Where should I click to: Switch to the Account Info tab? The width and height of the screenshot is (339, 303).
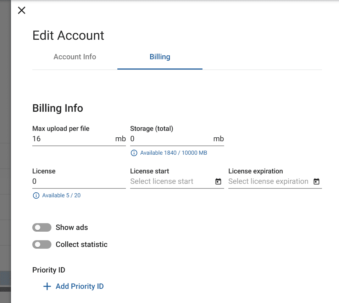coord(75,57)
